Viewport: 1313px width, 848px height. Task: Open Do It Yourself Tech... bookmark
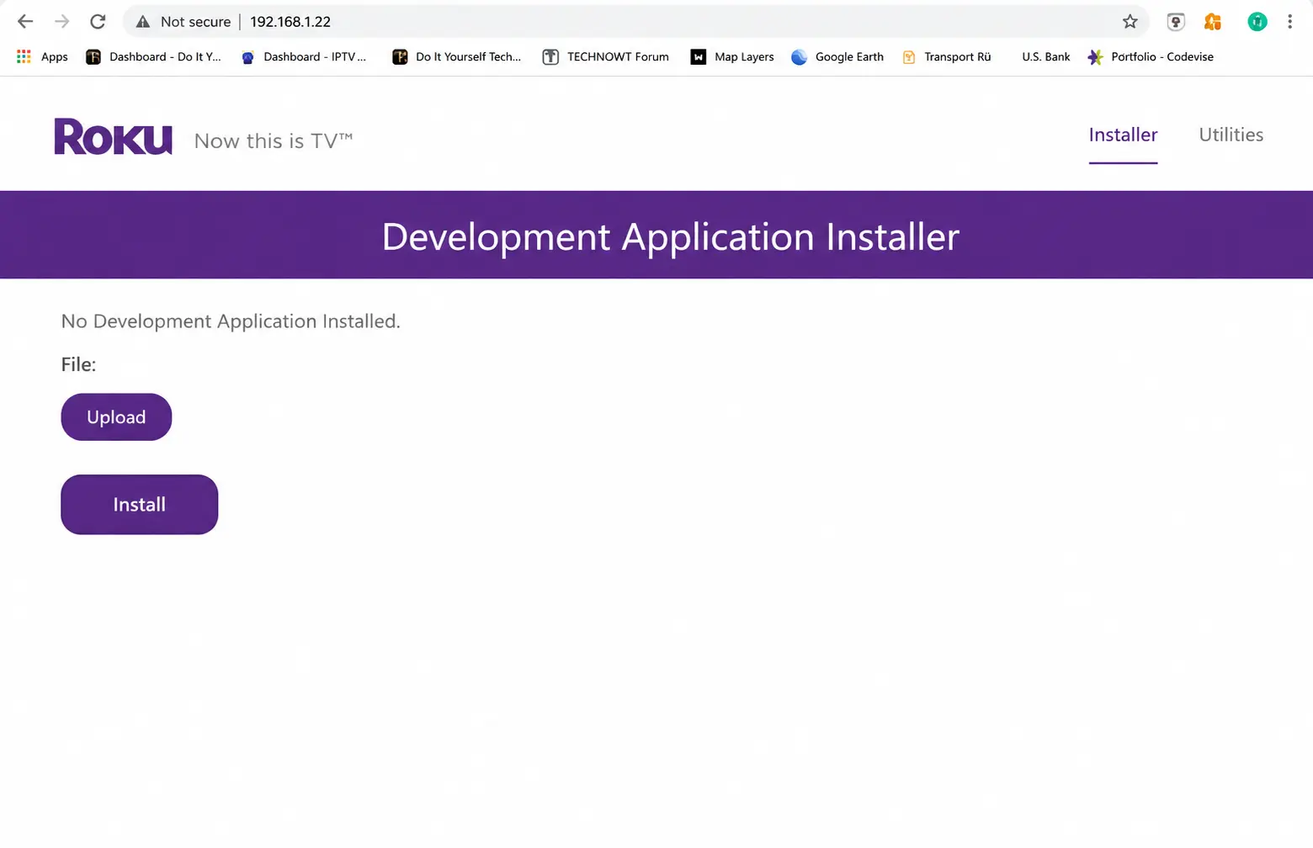[457, 56]
